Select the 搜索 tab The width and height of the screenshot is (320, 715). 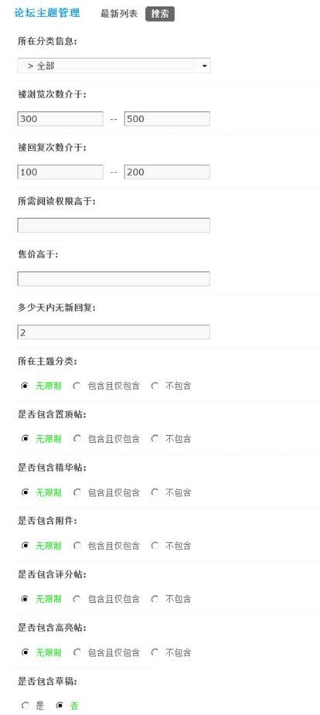[x=160, y=14]
